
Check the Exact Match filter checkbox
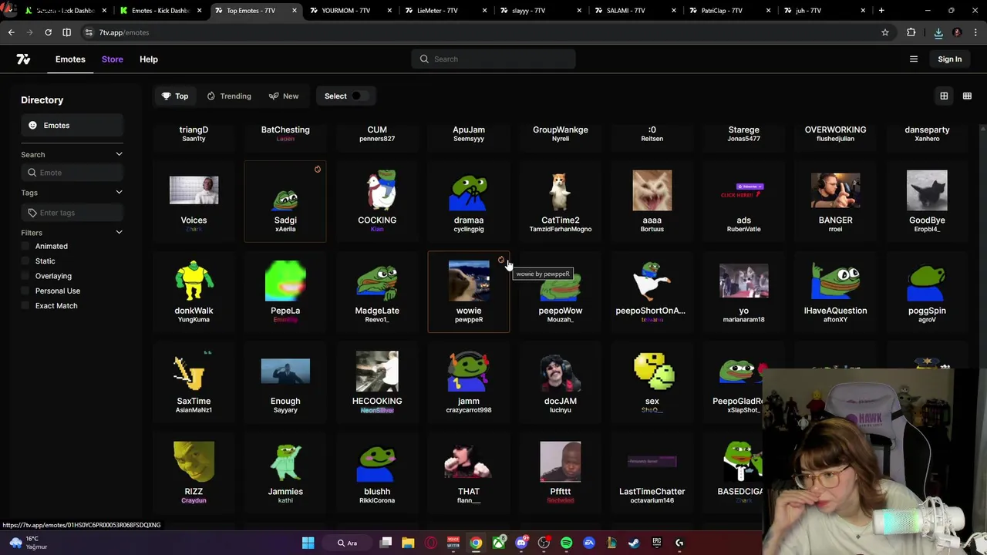[x=25, y=306]
